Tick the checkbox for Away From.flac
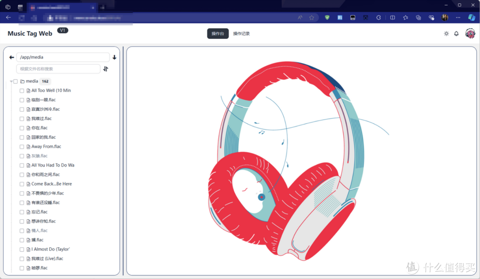Screen dimensions: 480x279 click(x=22, y=147)
